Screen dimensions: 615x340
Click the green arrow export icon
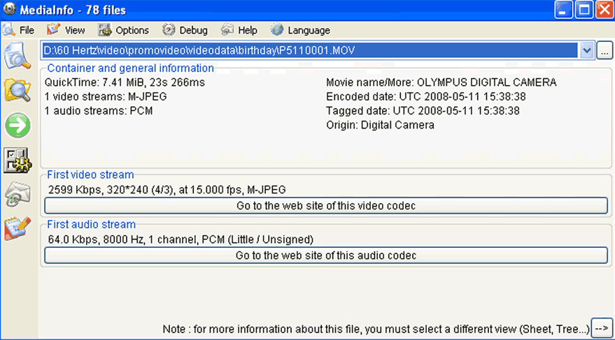point(17,125)
